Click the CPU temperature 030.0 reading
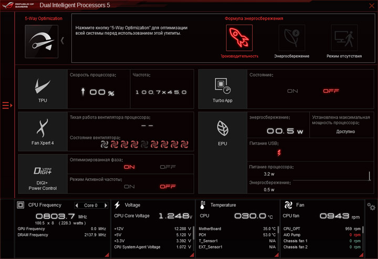Viewport: 378px width, 259px height. click(x=254, y=216)
